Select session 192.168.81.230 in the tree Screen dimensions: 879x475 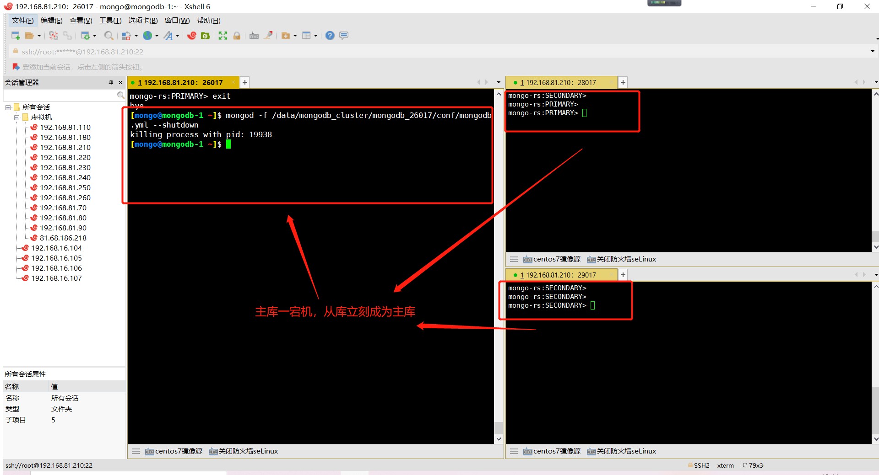click(x=65, y=168)
